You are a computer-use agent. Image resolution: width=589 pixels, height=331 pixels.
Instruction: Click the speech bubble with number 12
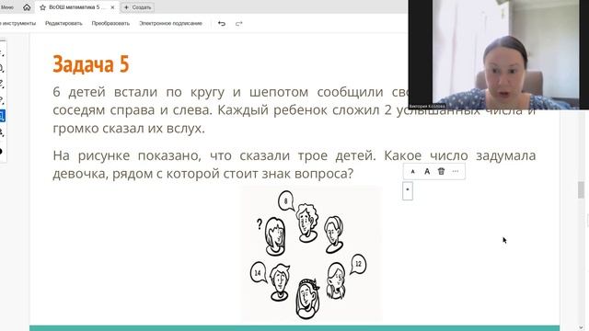(358, 264)
